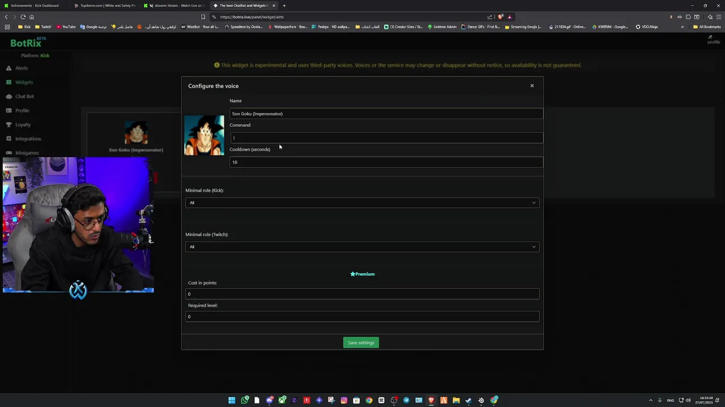This screenshot has width=725, height=407.
Task: Open Minigames in the sidebar
Action: tap(27, 153)
